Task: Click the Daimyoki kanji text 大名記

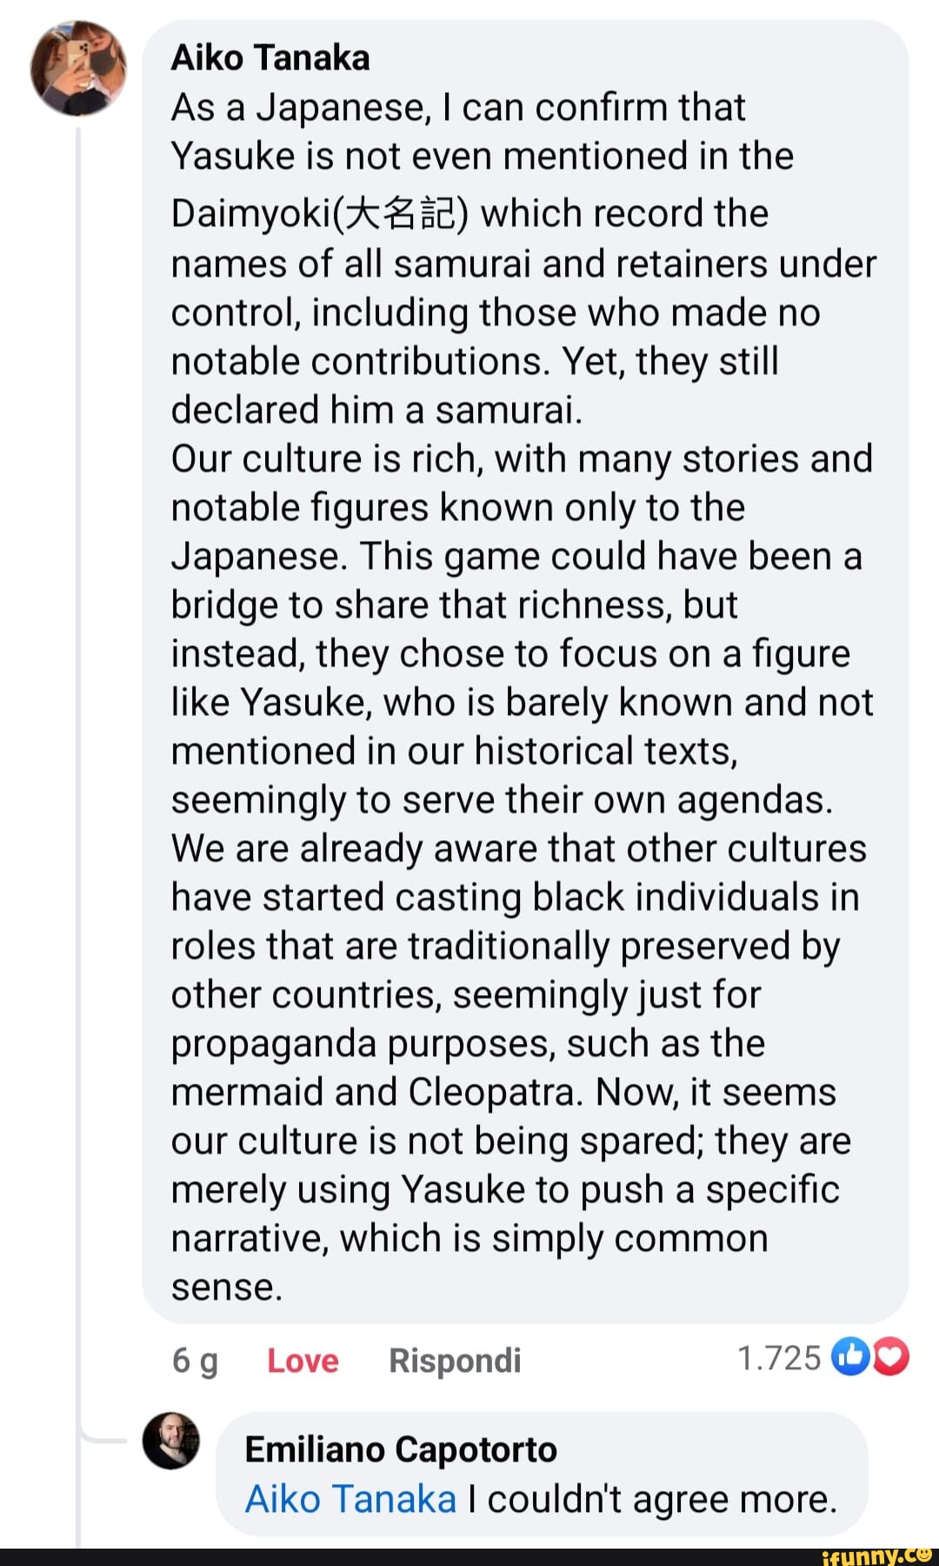Action: tap(404, 214)
